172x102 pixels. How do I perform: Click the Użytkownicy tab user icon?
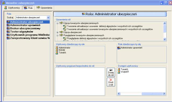(5, 8)
